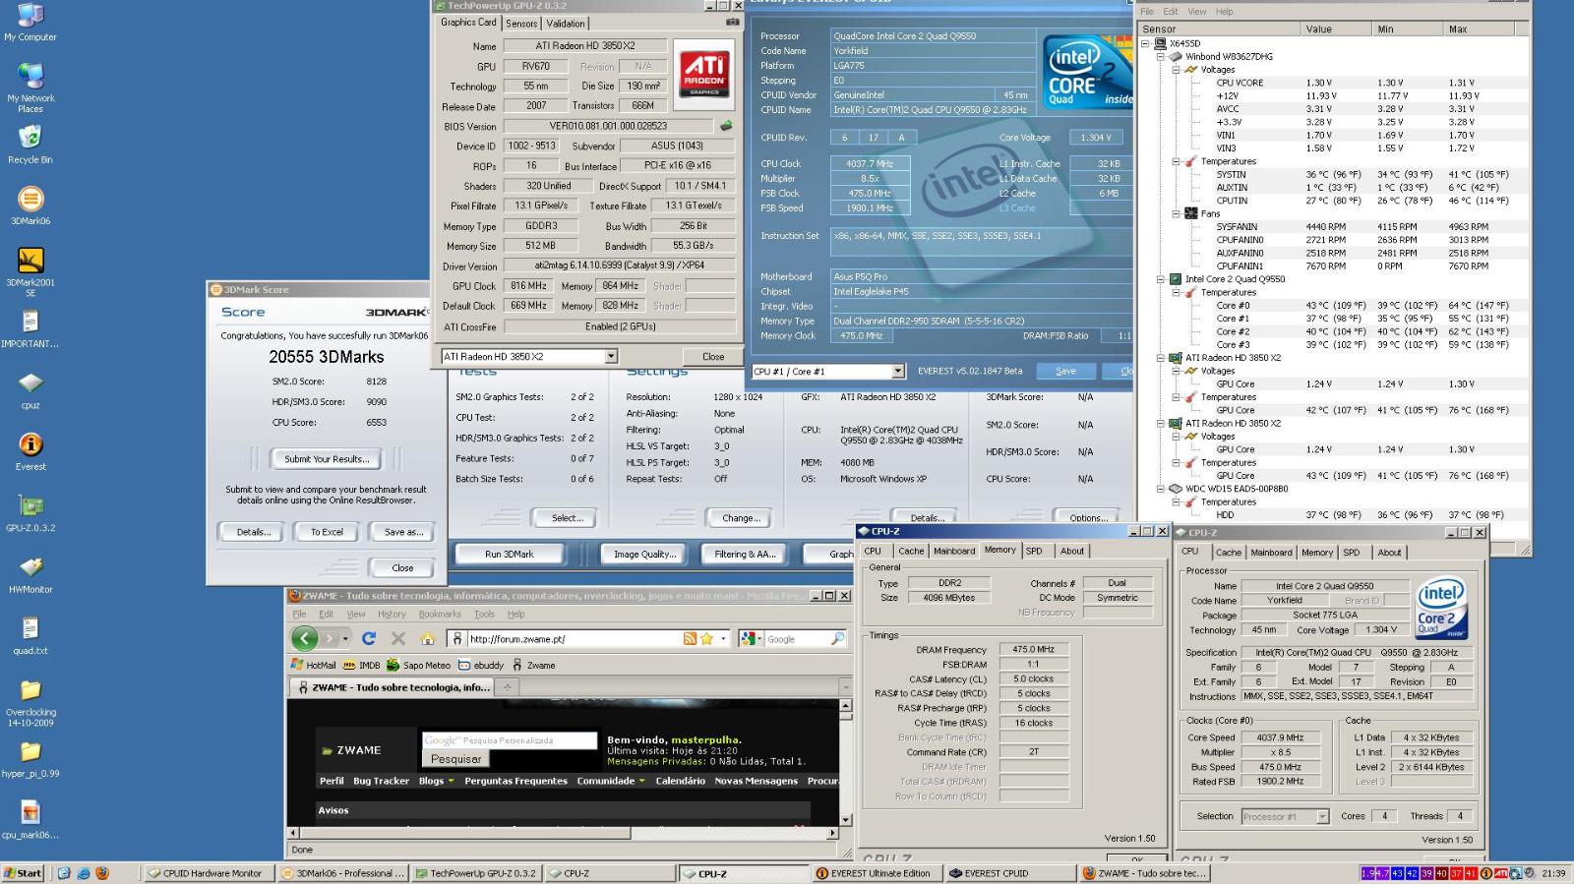Select Mainboard tab in right CPU-Z window
1574x884 pixels.
pyautogui.click(x=1271, y=553)
